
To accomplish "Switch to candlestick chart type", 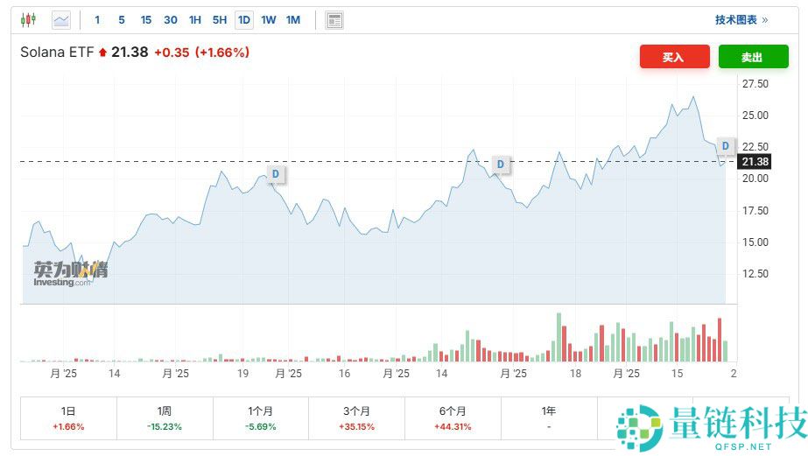I will tap(29, 19).
